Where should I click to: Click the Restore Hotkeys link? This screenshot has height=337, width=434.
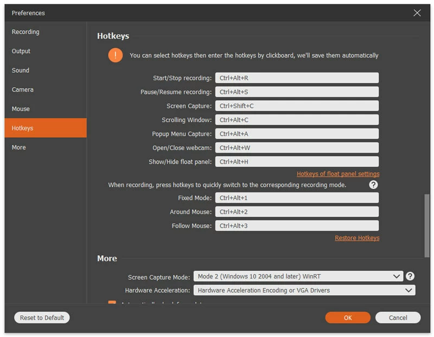coord(356,238)
